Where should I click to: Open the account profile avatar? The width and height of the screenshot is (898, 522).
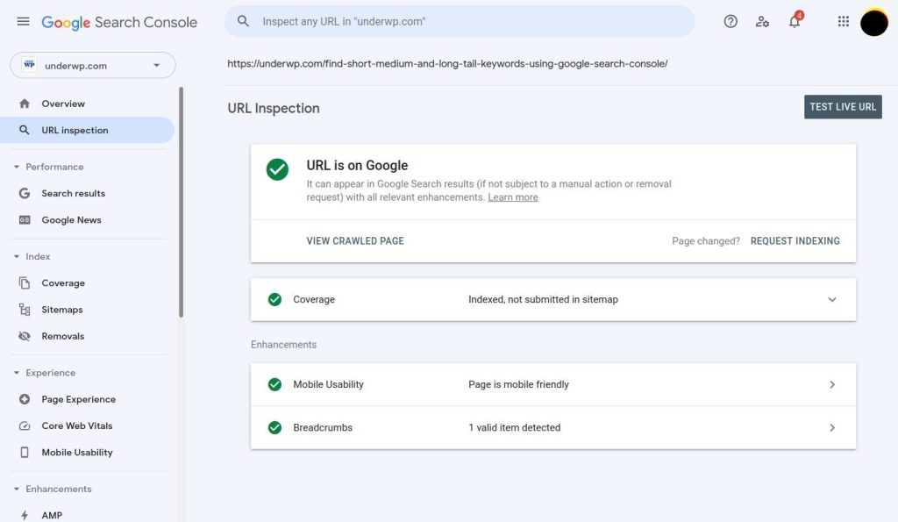[x=874, y=22]
